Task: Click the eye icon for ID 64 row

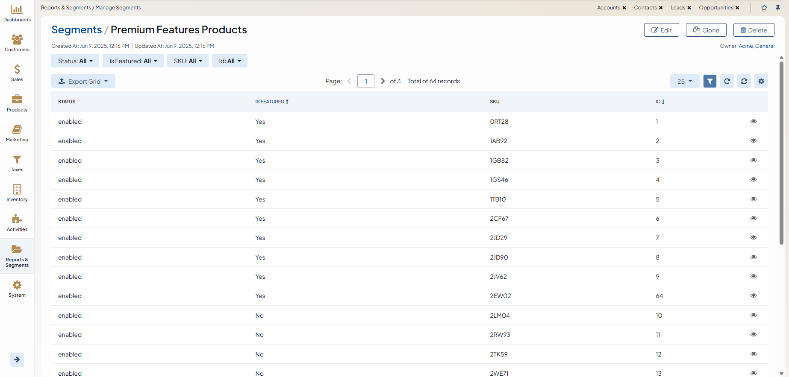Action: point(754,295)
